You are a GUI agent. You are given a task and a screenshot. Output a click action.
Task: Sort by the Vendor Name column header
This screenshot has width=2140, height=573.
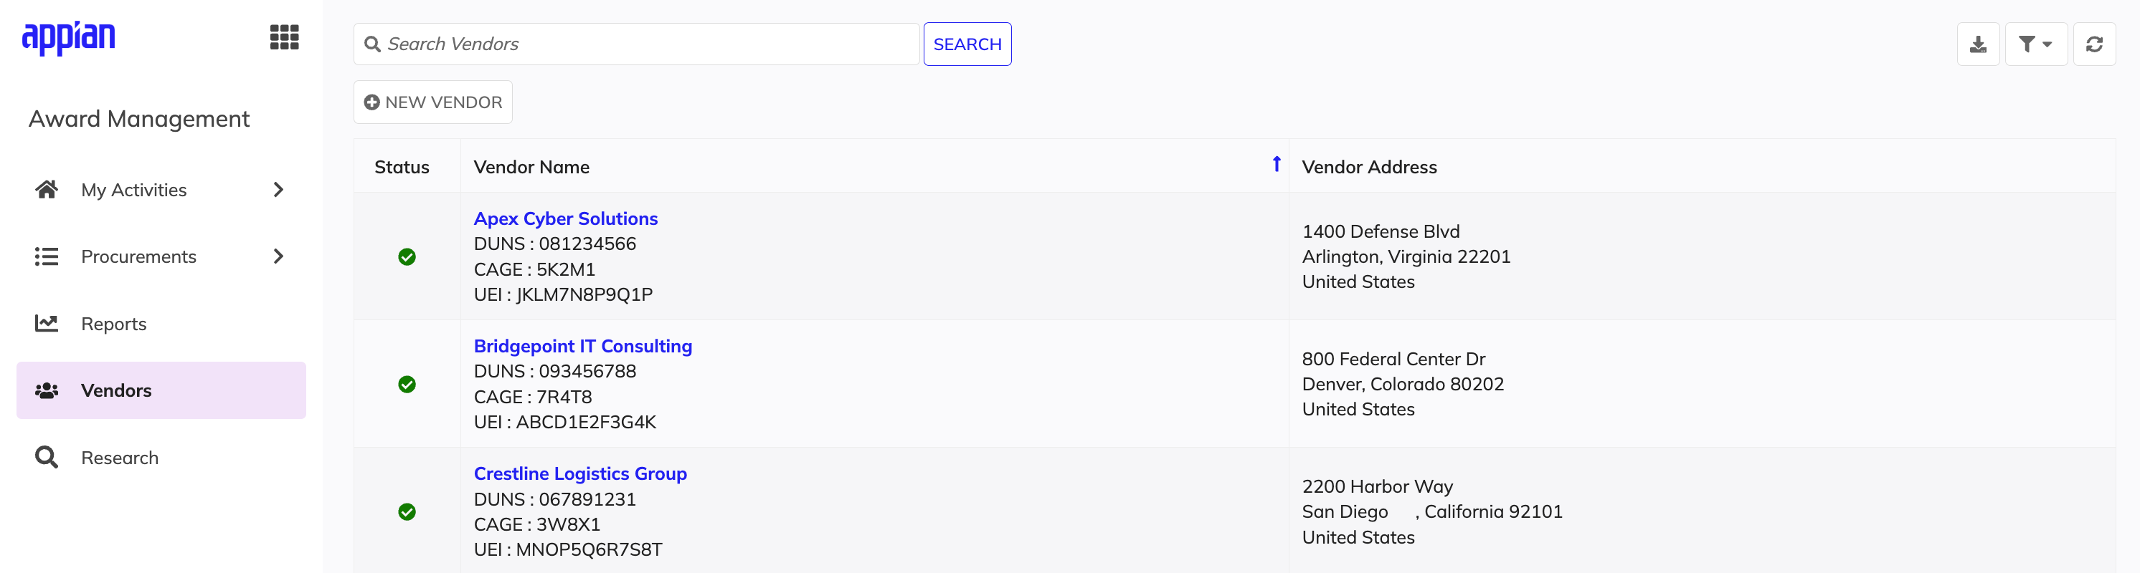531,167
